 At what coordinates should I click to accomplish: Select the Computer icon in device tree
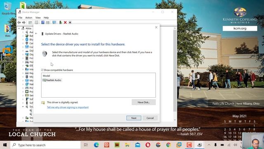pos(27,47)
